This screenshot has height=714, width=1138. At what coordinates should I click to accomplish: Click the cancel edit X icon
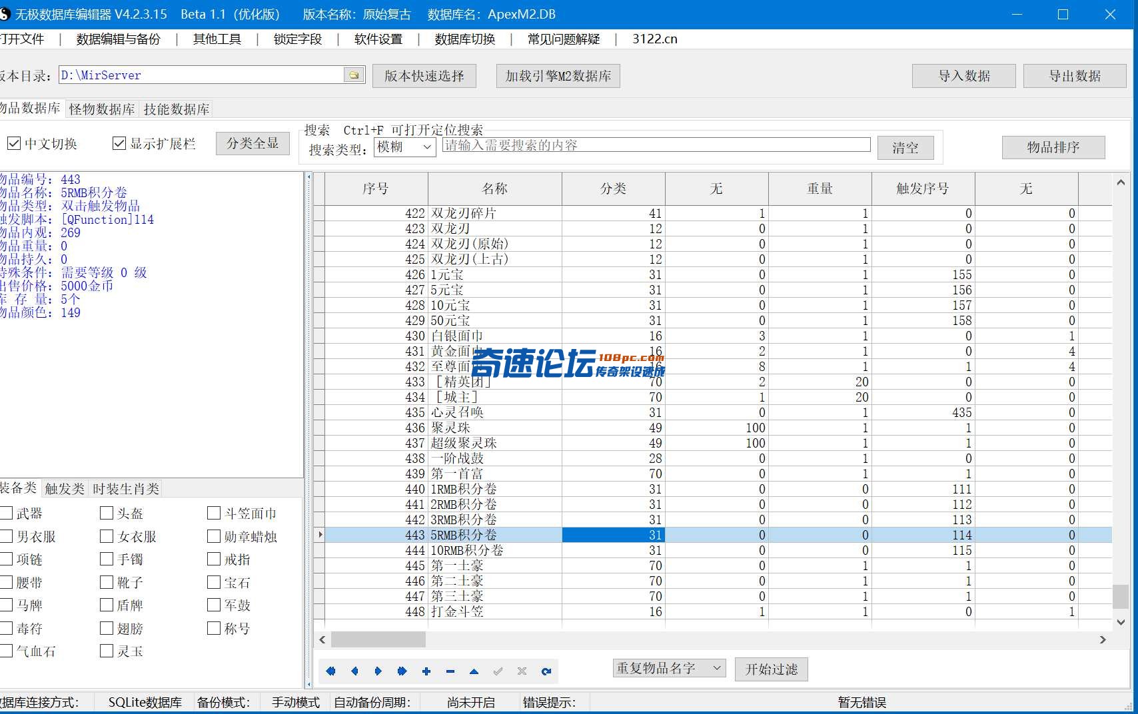[522, 671]
